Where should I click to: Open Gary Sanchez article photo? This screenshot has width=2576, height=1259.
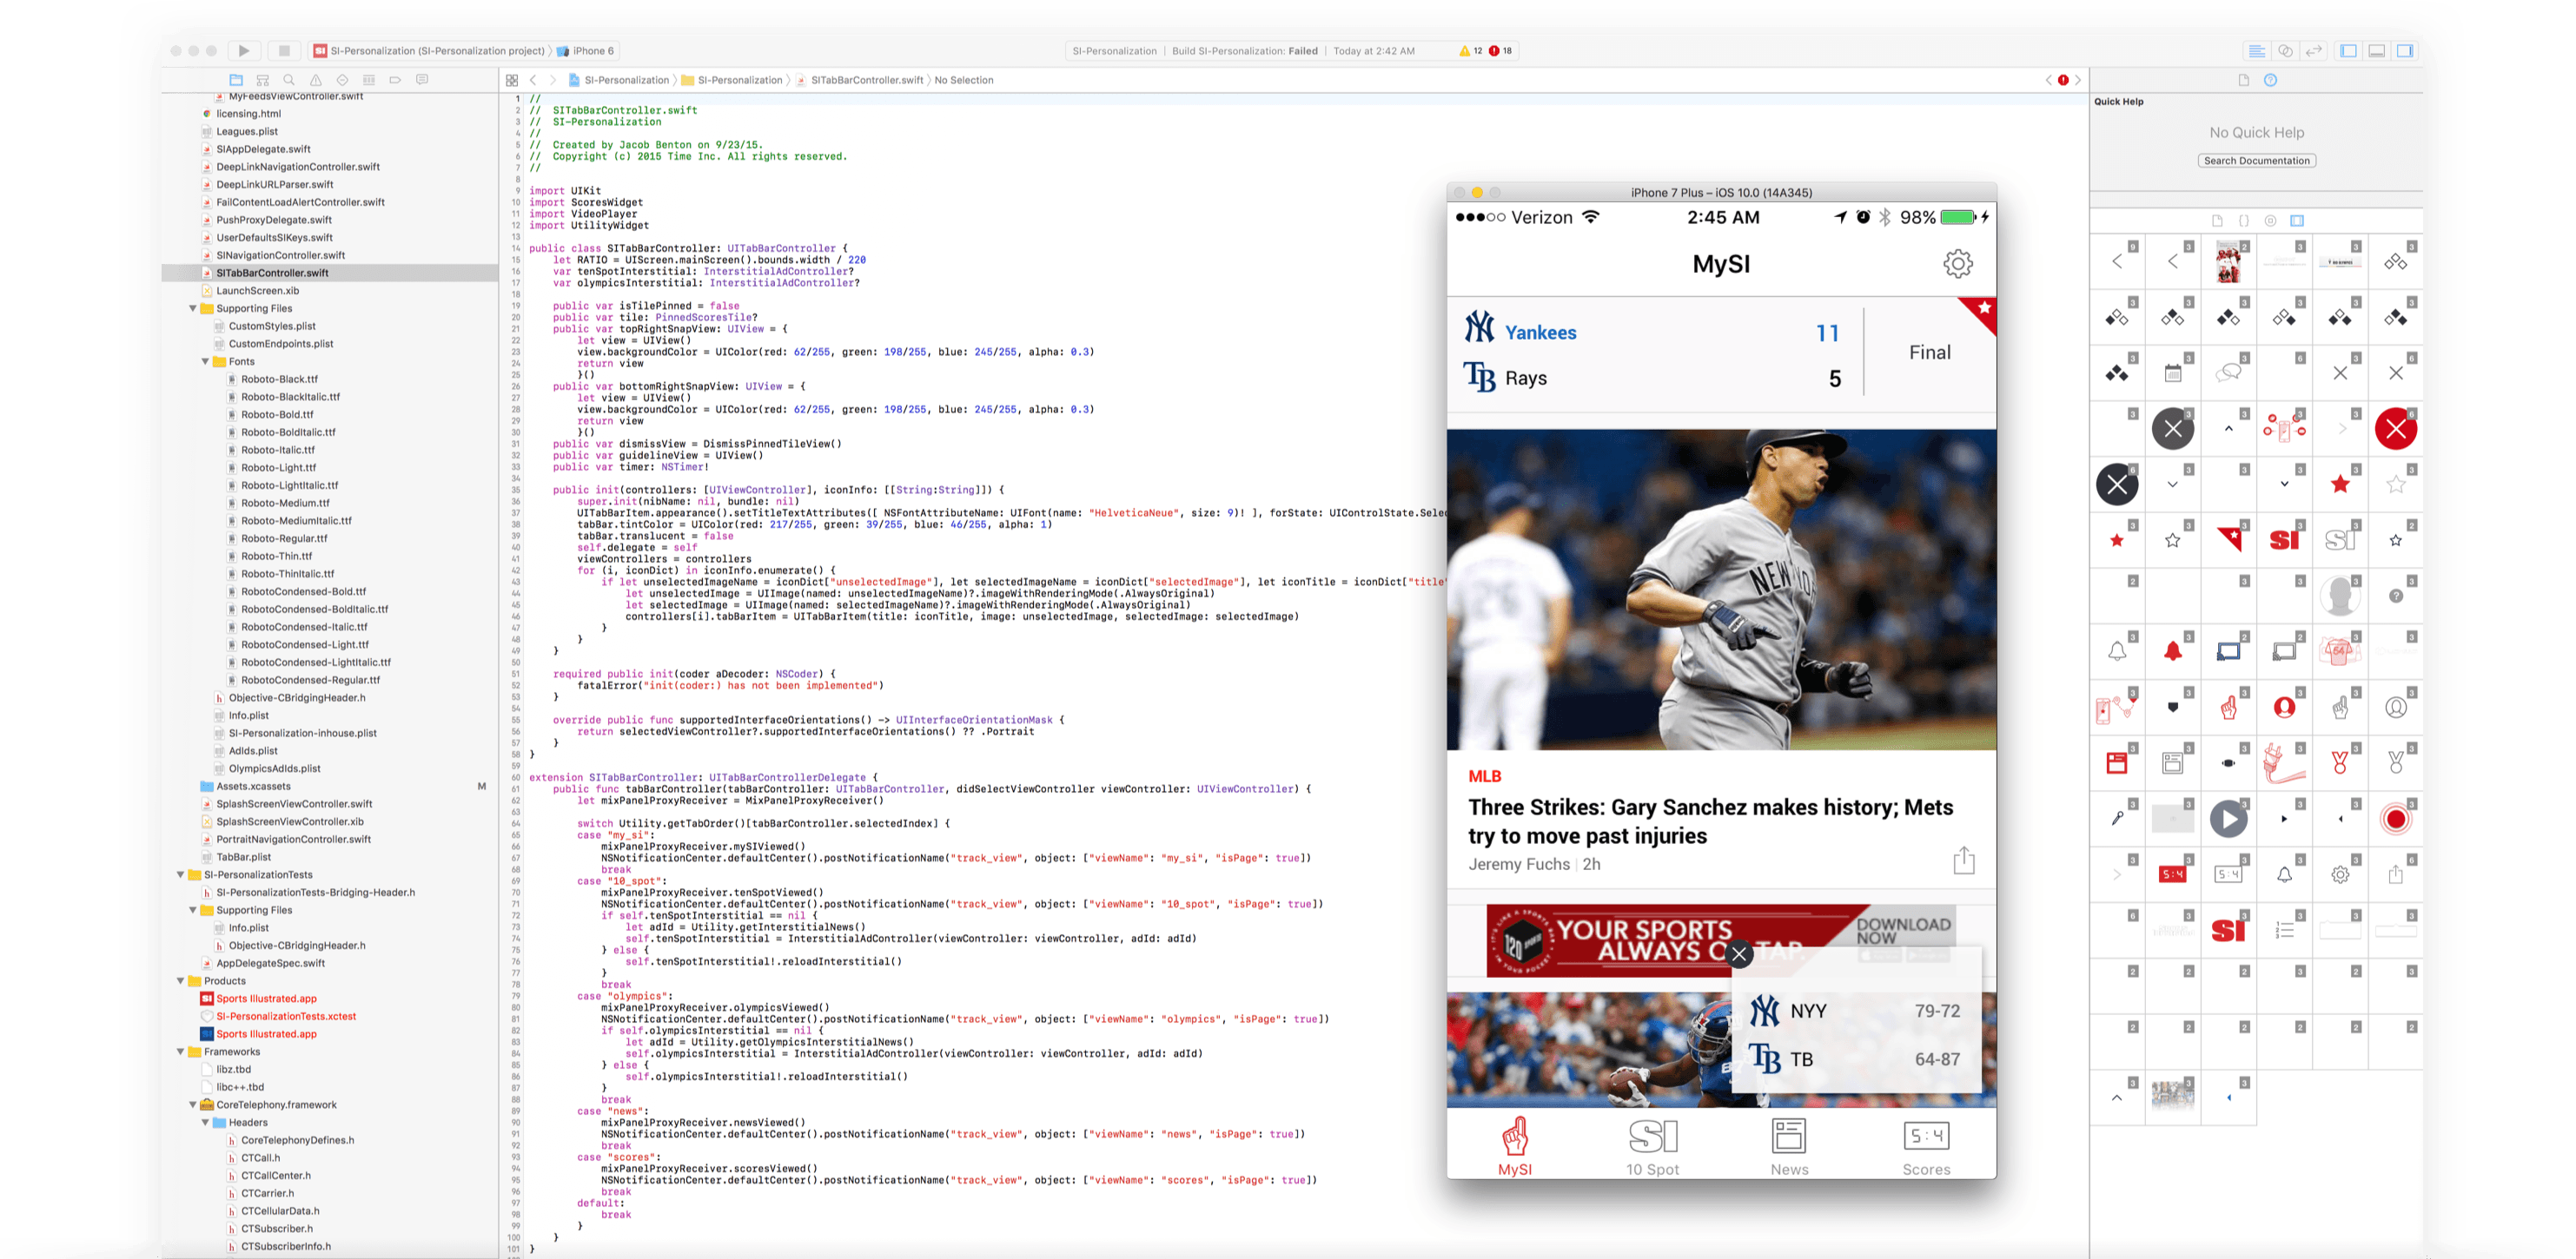1721,590
